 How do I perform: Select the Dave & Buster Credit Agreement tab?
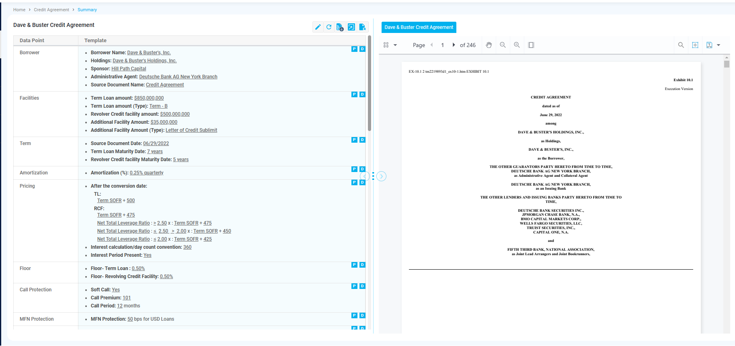(419, 27)
